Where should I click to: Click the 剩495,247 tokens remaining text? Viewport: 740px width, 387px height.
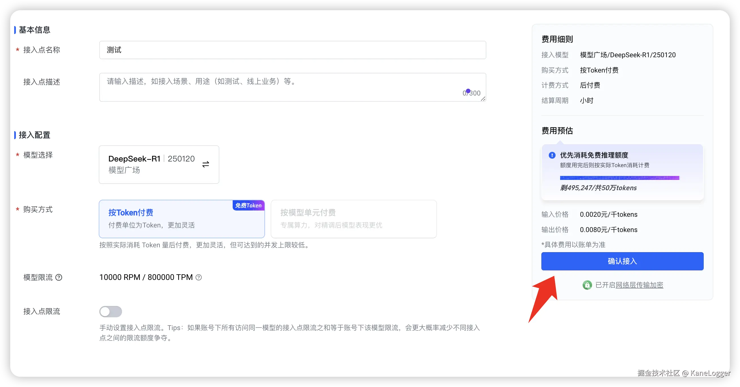coord(598,188)
